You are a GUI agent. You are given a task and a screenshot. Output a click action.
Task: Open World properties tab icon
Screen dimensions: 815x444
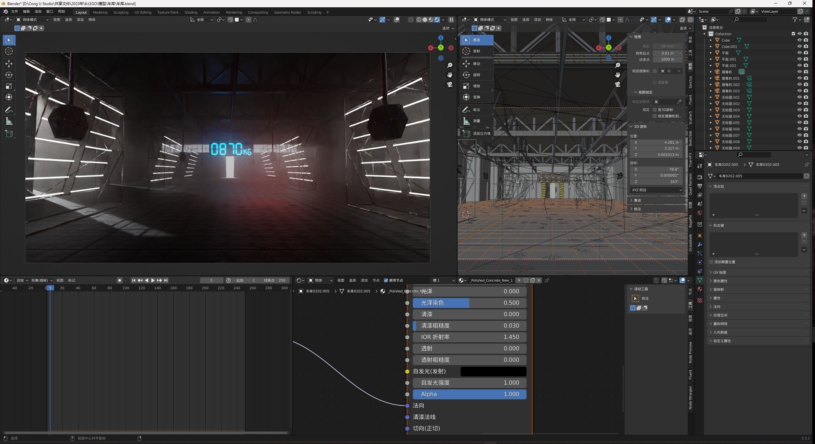coord(700,213)
